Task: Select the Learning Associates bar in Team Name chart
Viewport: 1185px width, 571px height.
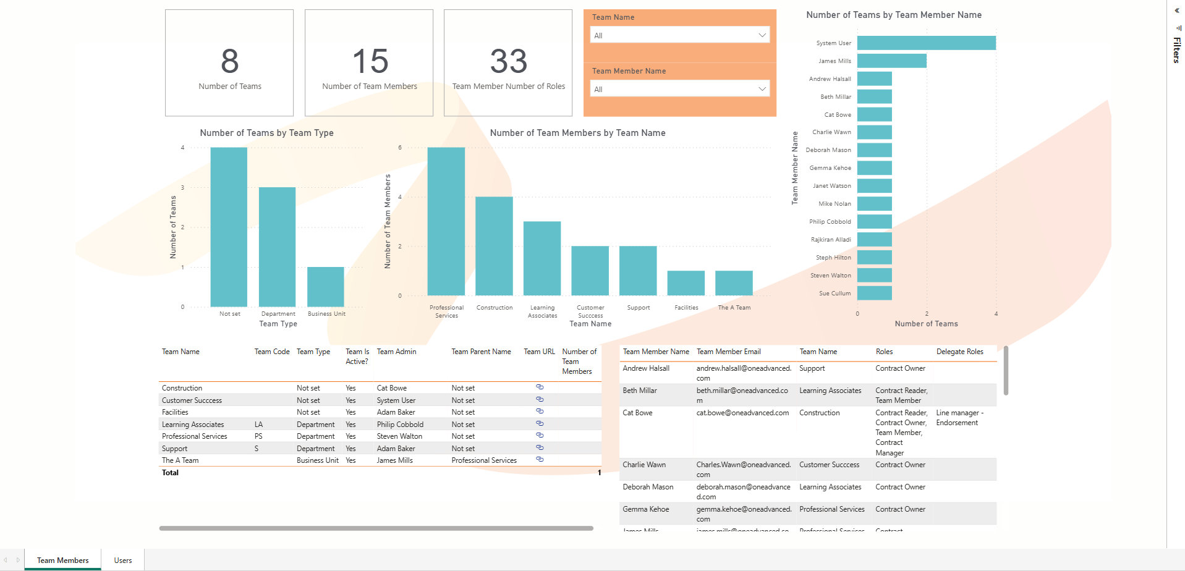Action: tap(542, 258)
